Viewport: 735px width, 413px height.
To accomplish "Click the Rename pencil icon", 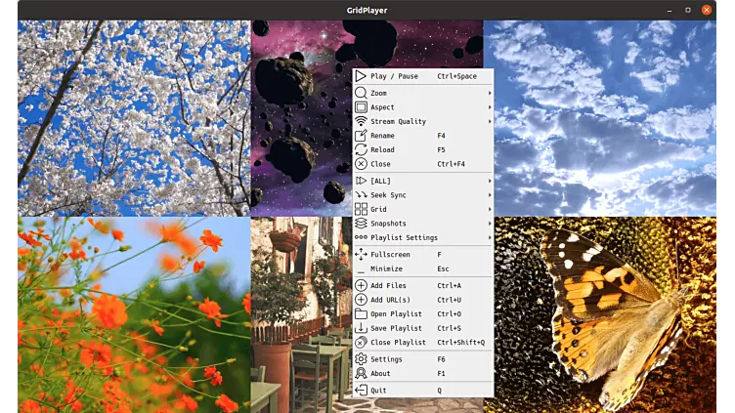I will [x=361, y=136].
